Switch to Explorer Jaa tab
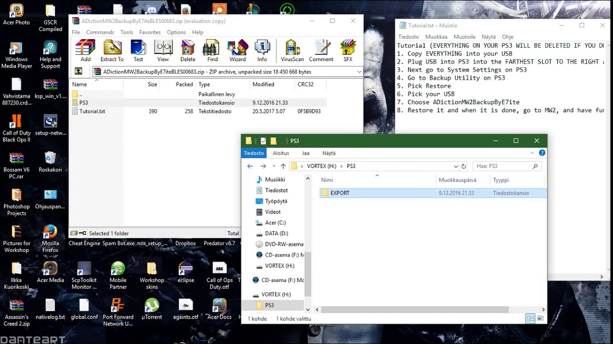 tap(306, 153)
